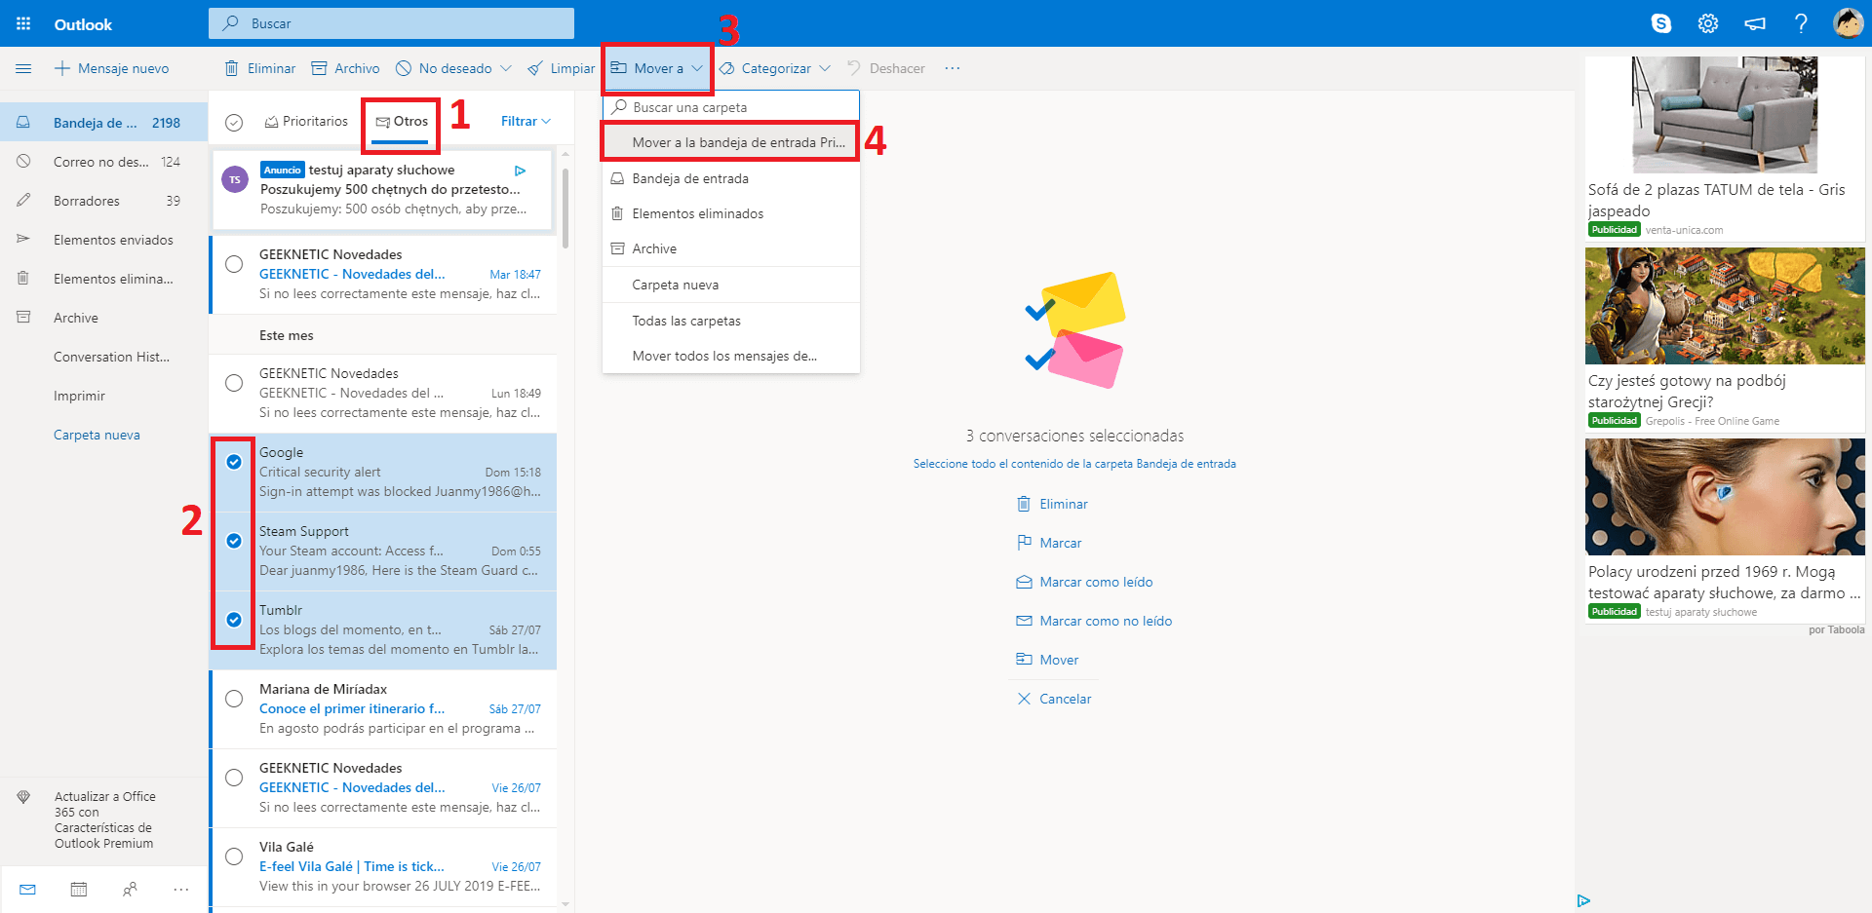Expand the Filtrar dropdown
This screenshot has height=913, width=1872.
(x=526, y=121)
